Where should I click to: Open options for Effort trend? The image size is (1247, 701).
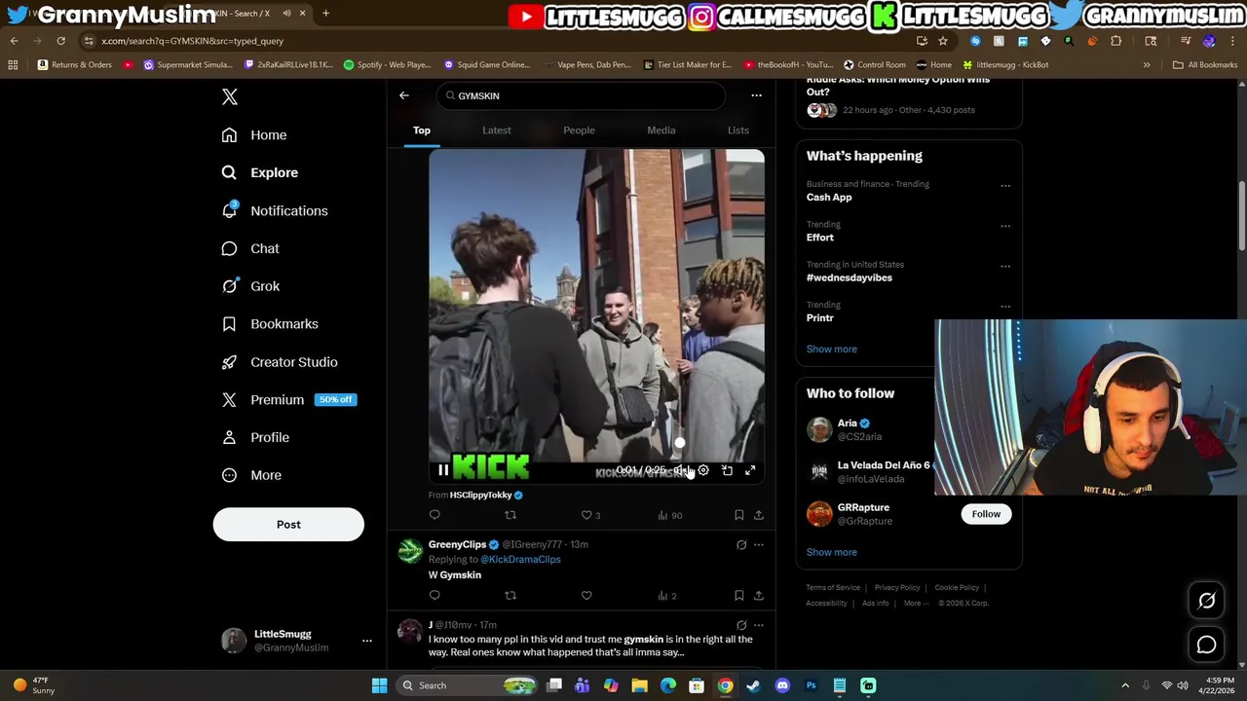[x=1005, y=226]
